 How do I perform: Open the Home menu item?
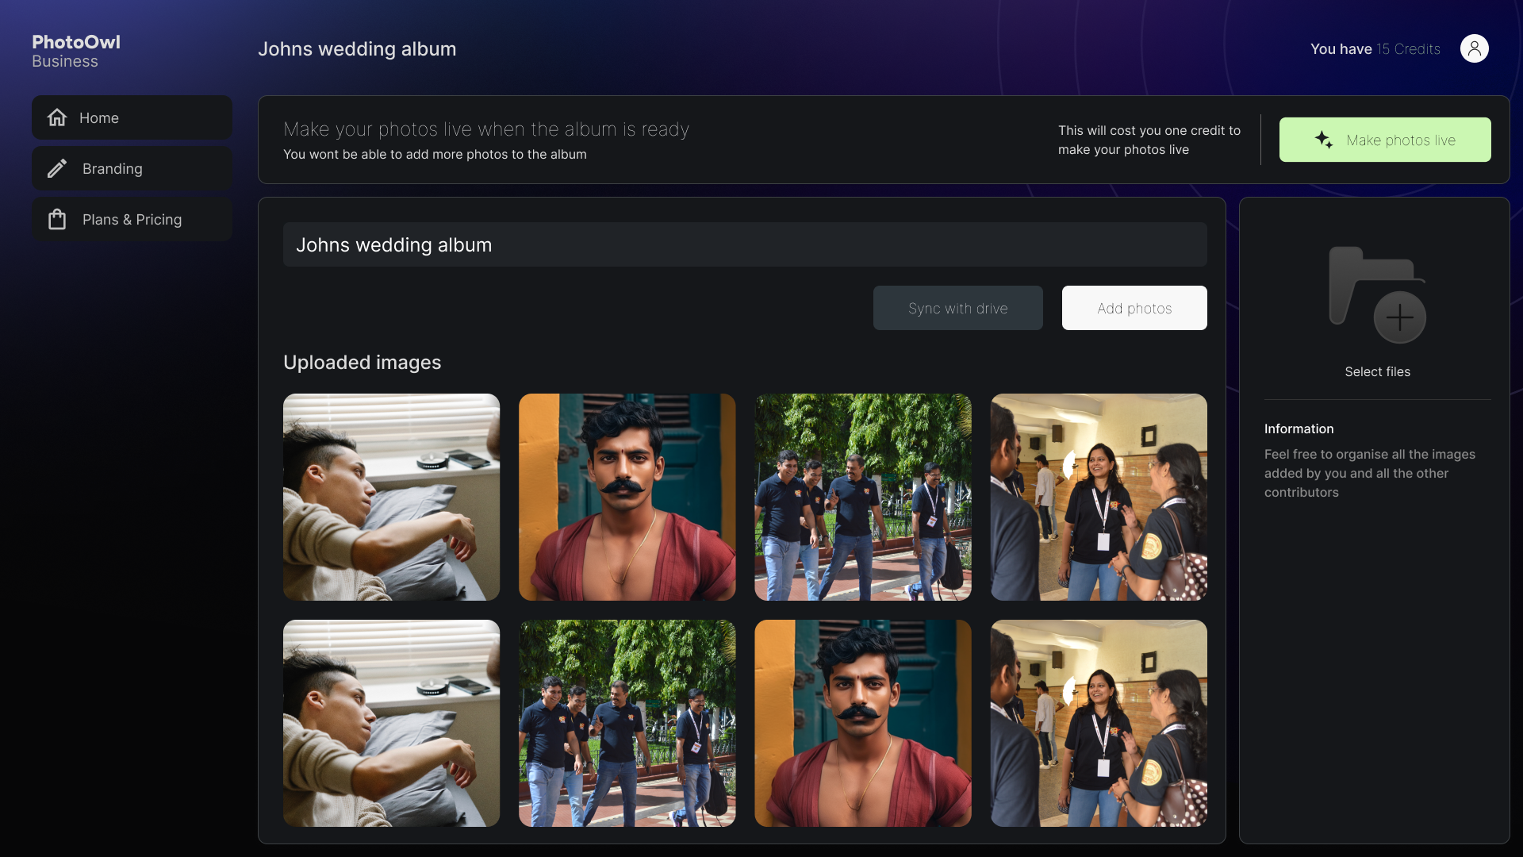(x=132, y=117)
